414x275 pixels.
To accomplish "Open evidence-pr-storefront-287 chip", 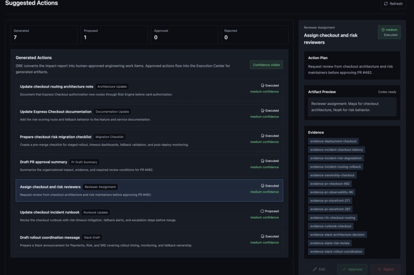I will [330, 209].
